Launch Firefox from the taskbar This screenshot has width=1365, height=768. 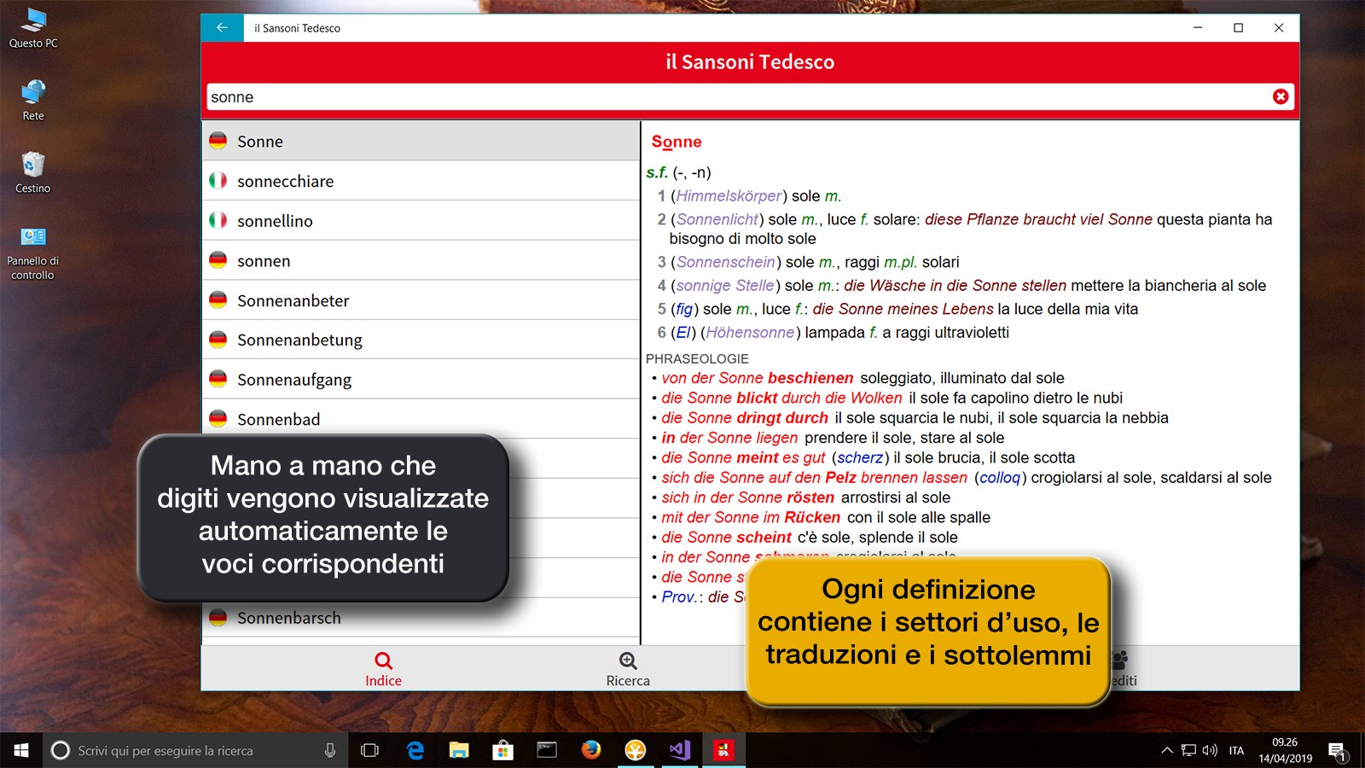tap(590, 750)
